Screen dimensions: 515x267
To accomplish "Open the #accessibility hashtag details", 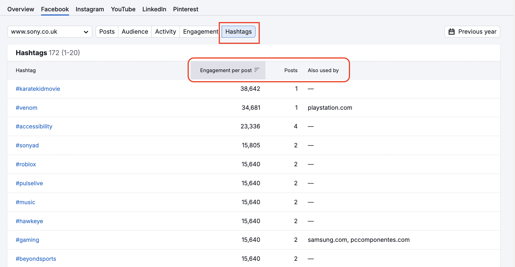I will pyautogui.click(x=34, y=126).
